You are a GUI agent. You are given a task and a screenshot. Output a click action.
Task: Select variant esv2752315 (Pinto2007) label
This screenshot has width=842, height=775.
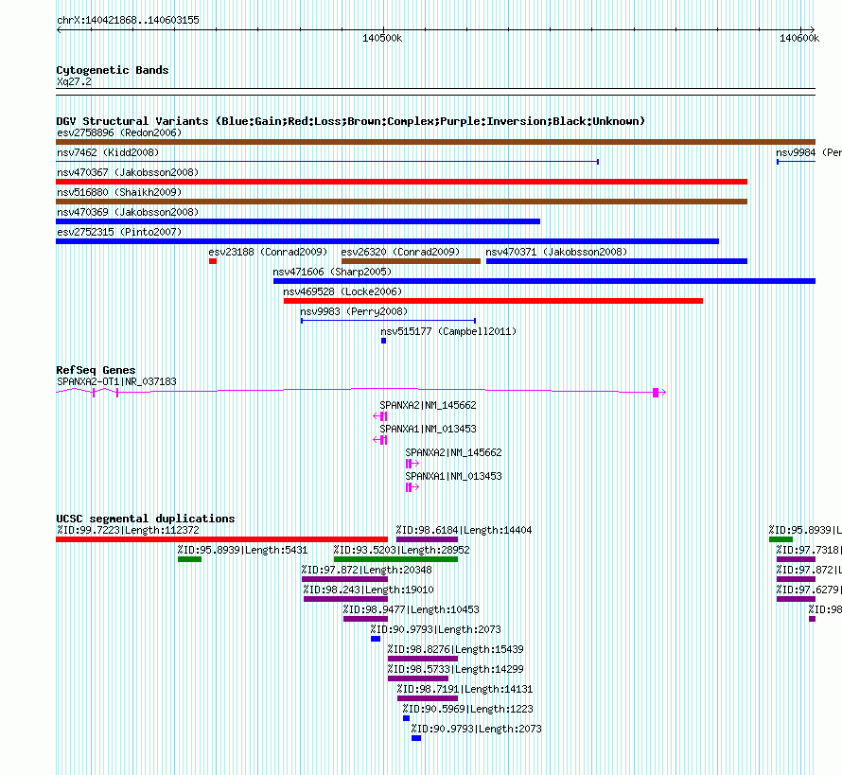pyautogui.click(x=119, y=232)
